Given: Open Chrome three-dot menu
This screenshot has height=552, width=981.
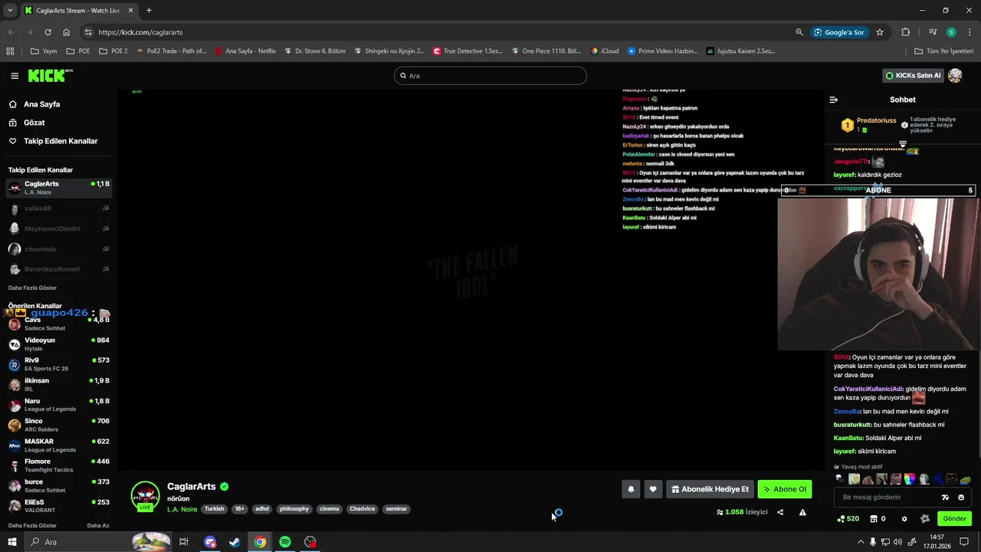Looking at the screenshot, I should 969,32.
